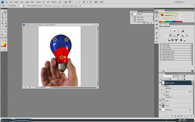The image size is (195, 122).
Task: Hide the Shape 2 copy 2 layer
Action: click(160, 83)
